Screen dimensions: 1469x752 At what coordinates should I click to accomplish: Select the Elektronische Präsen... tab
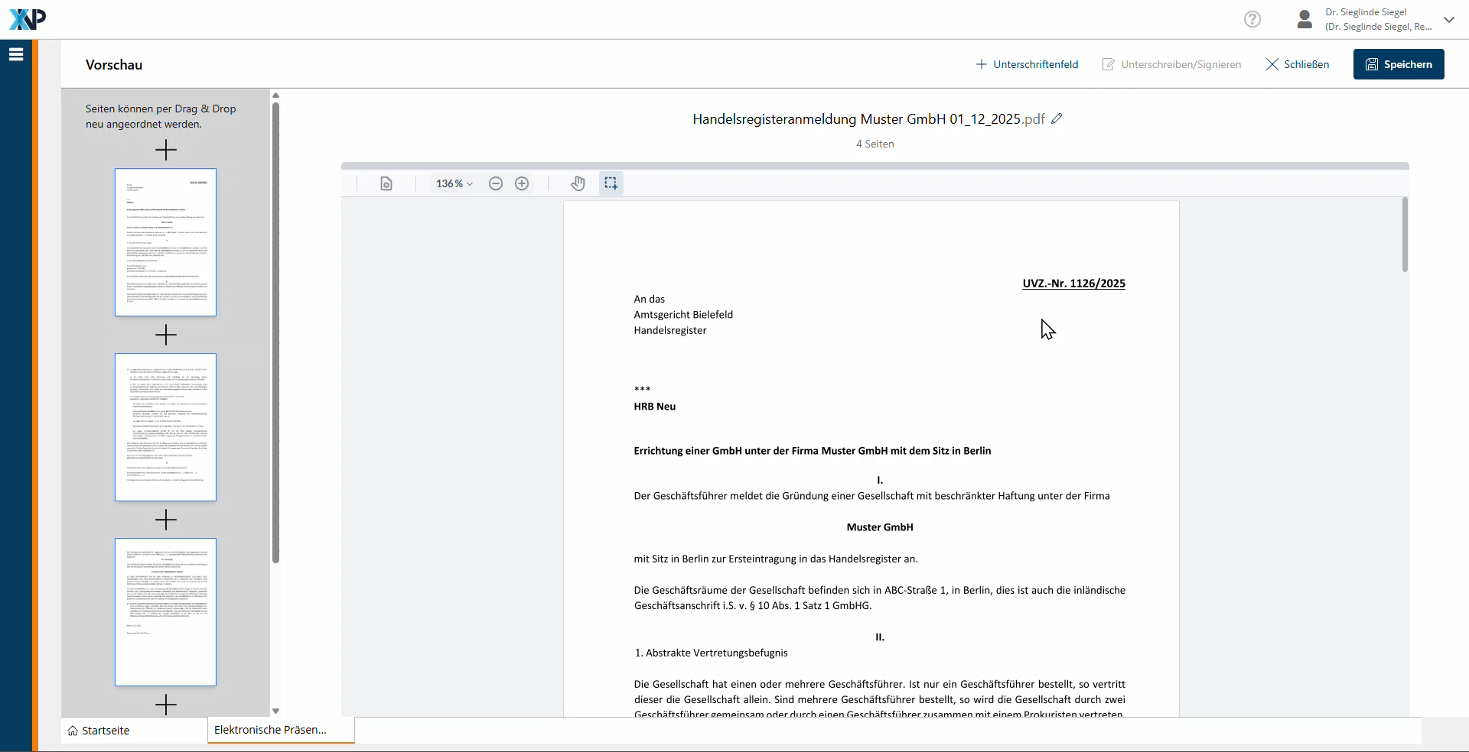point(271,730)
